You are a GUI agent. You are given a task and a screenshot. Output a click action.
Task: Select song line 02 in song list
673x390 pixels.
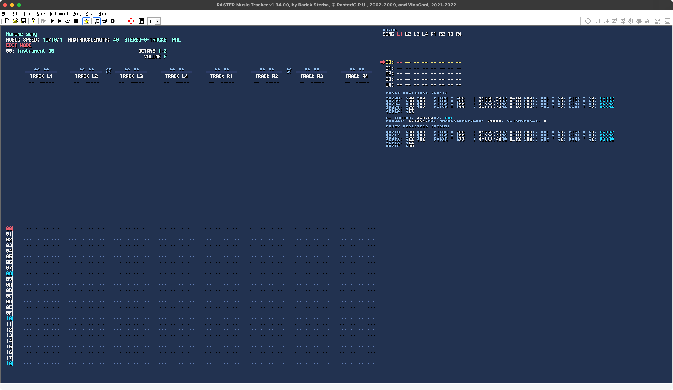[389, 74]
